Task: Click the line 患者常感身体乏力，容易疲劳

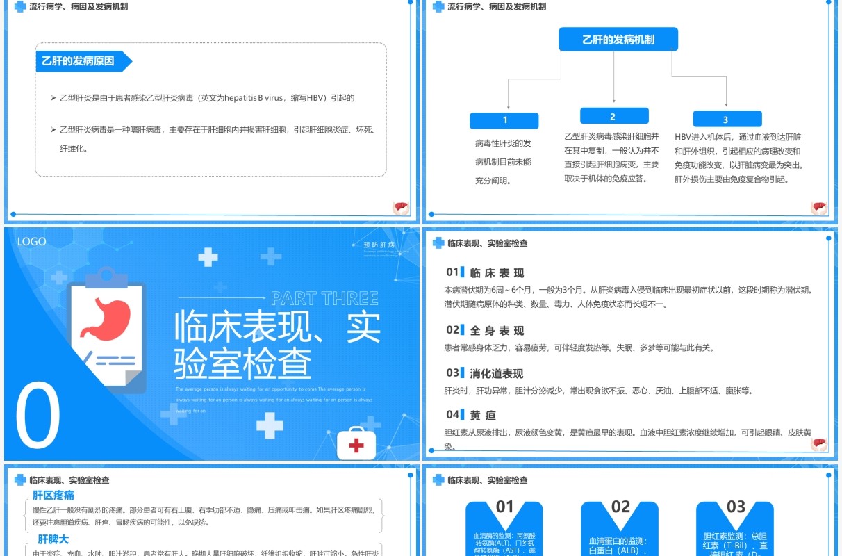Action: (579, 347)
